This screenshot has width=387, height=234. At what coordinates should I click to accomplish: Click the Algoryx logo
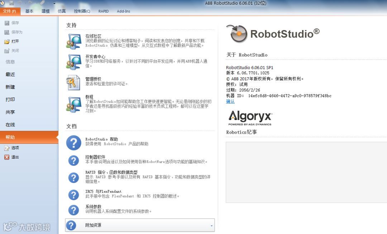(x=250, y=118)
